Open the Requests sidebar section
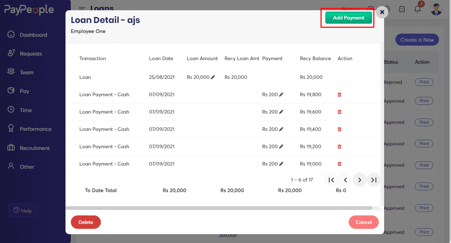Viewport: 451px width, 243px height. 31,53
